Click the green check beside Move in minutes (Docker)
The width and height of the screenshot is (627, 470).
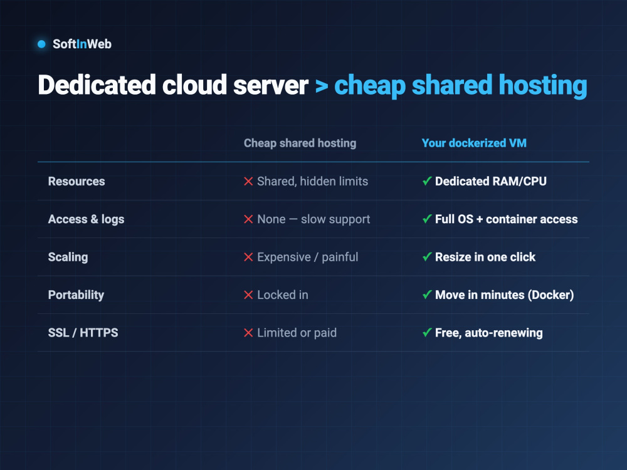pyautogui.click(x=427, y=295)
